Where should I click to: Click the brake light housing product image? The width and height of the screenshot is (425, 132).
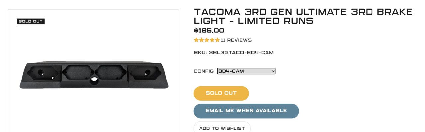coord(94,75)
